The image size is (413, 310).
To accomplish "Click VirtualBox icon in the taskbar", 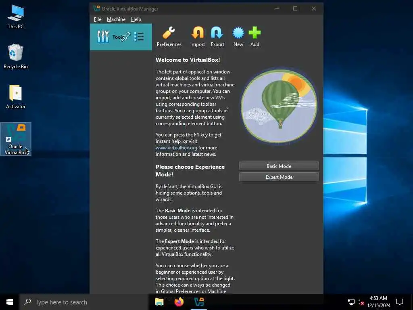I will (198, 302).
